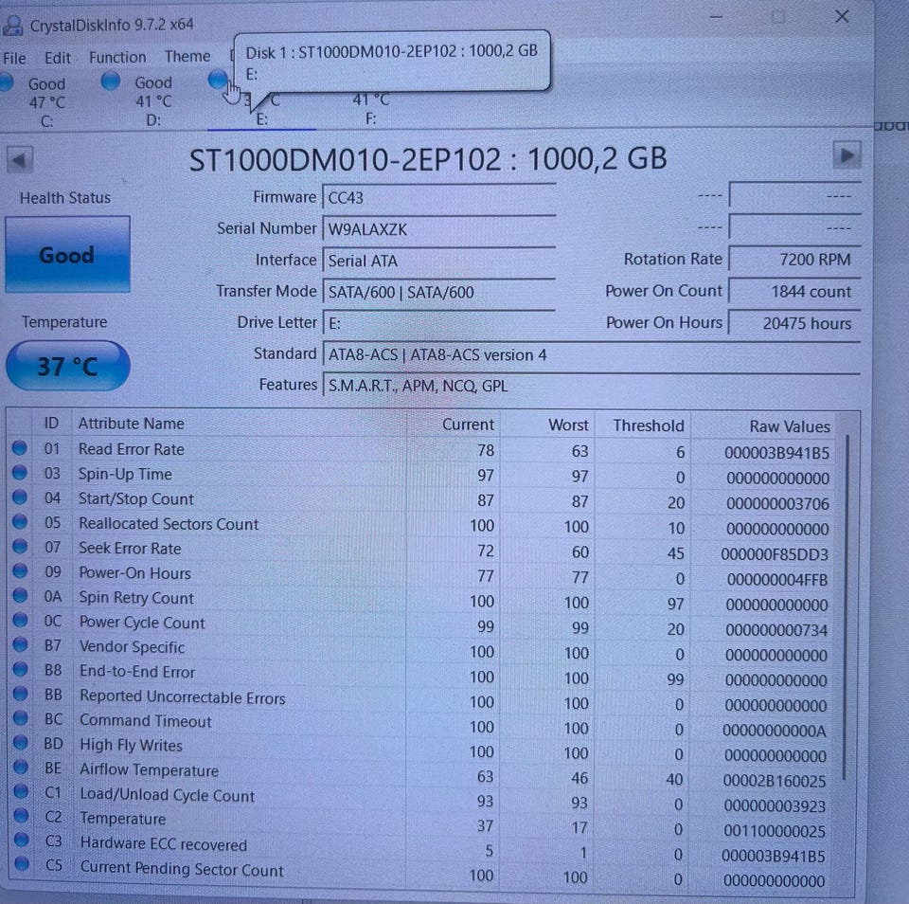This screenshot has width=909, height=904.
Task: Select the Airflow Temperature attribute name
Action: tap(149, 770)
